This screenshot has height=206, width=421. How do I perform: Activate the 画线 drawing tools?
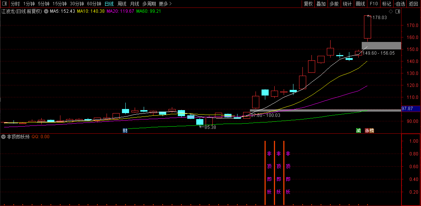(360, 4)
